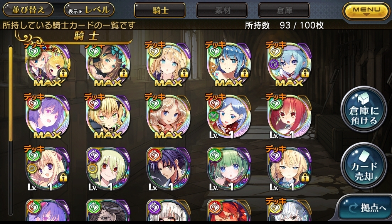Select the light-blue elf knight with shield badge
This screenshot has width=392, height=224.
(x=289, y=64)
